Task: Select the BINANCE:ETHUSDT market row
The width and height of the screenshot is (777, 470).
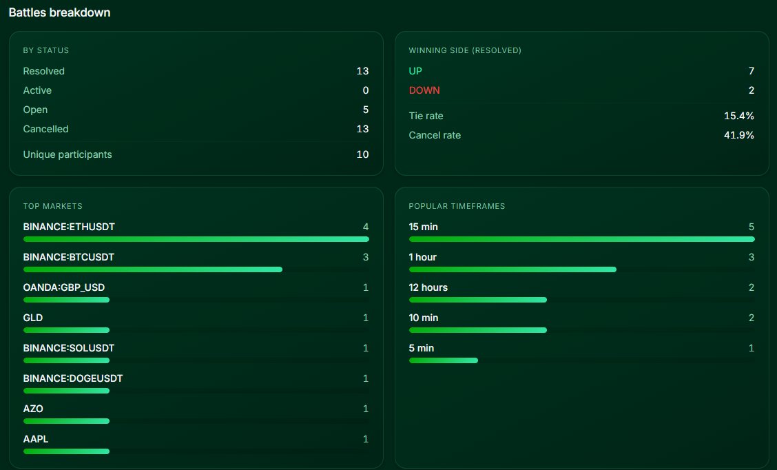Action: pos(196,232)
